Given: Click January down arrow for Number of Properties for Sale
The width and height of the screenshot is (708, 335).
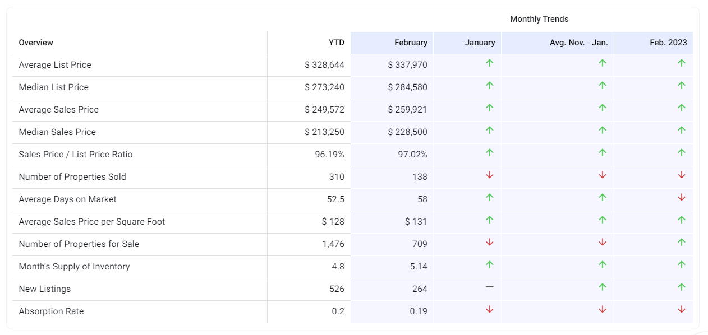Looking at the screenshot, I should [x=489, y=243].
